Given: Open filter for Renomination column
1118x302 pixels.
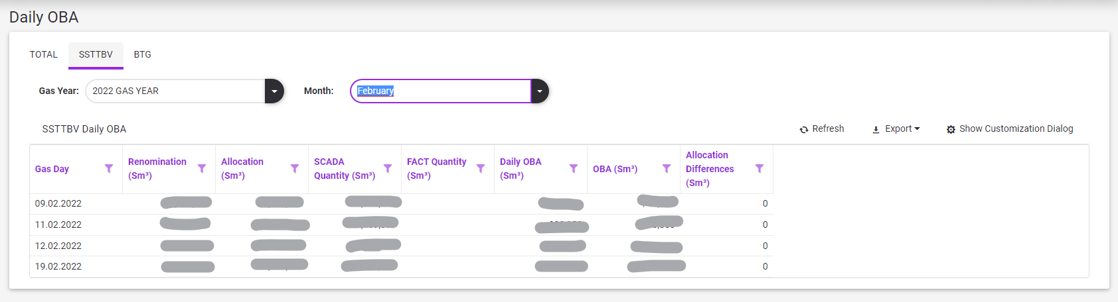Looking at the screenshot, I should point(202,169).
